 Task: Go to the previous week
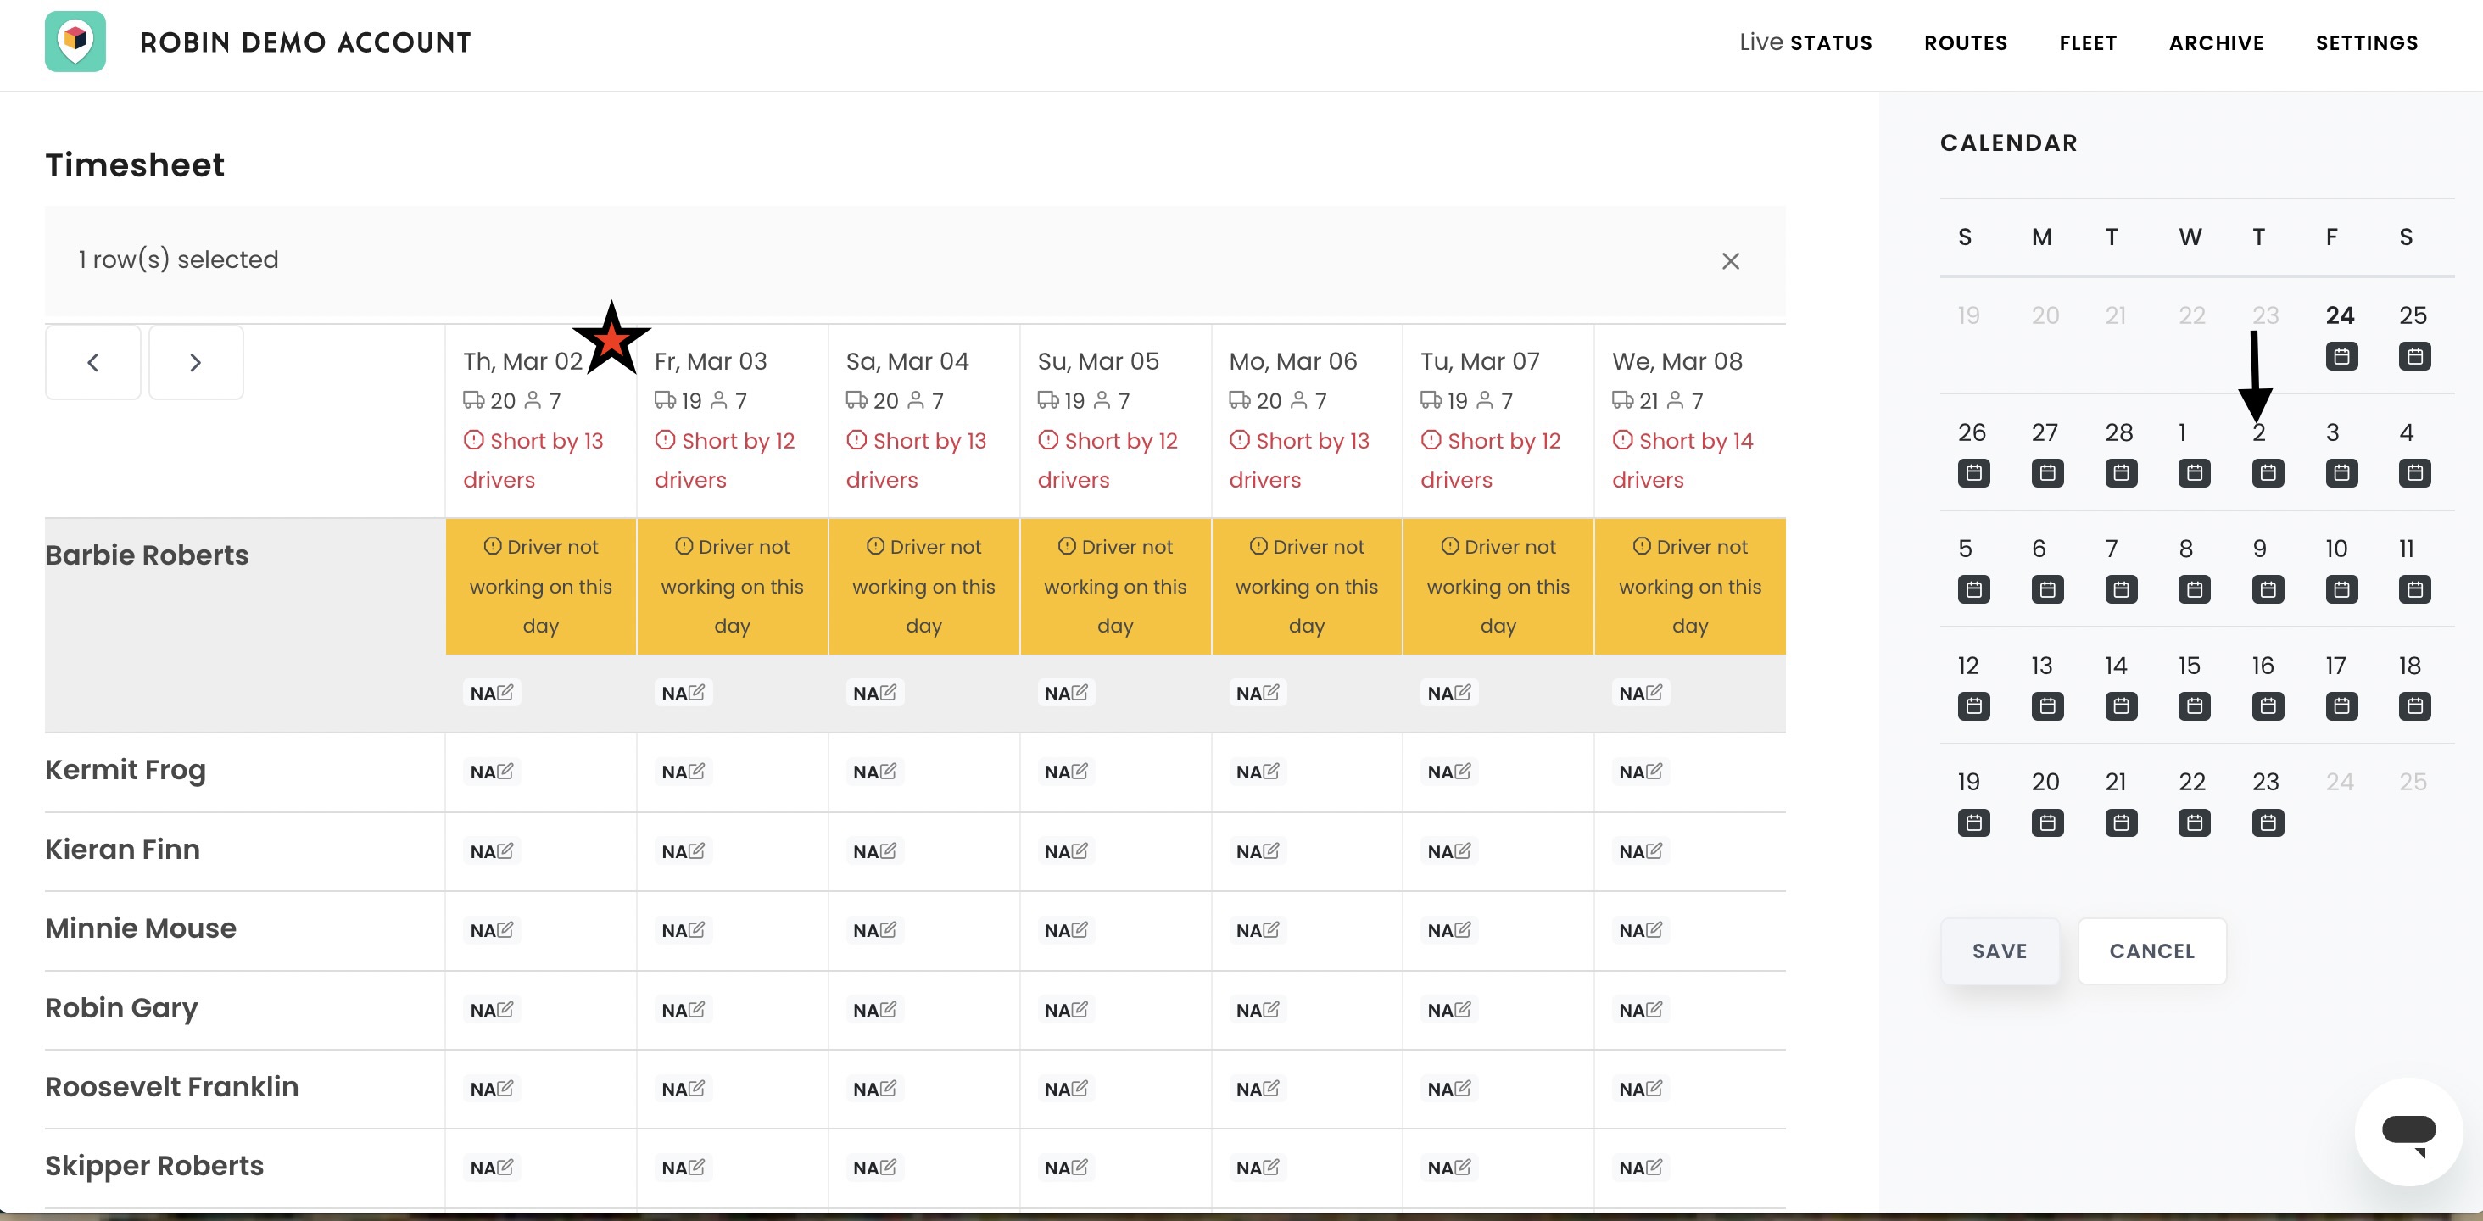pos(92,362)
